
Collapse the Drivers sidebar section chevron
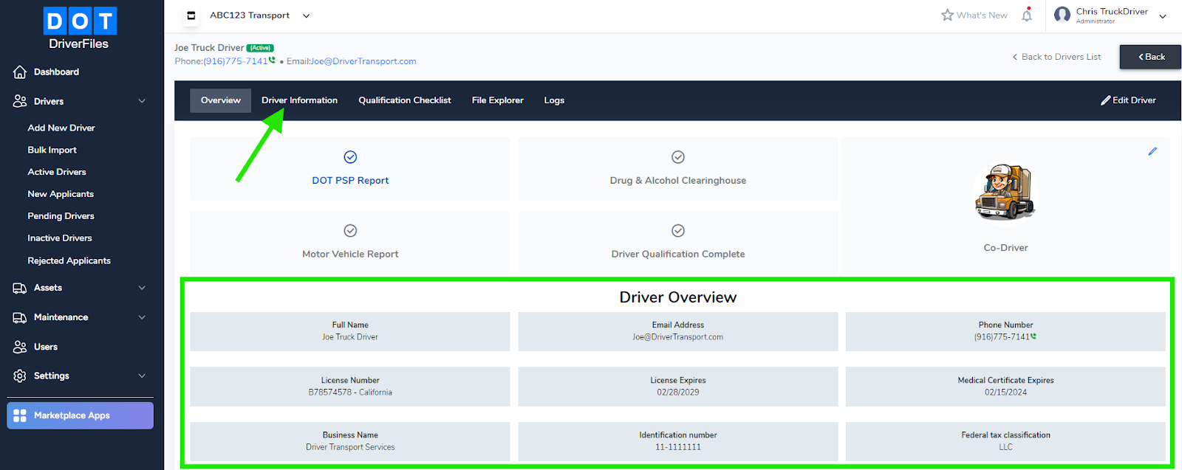click(142, 101)
